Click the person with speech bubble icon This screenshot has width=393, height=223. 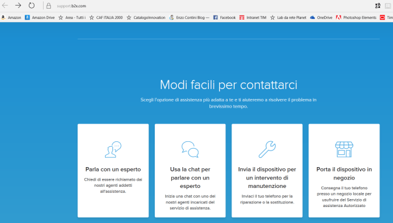pos(113,149)
